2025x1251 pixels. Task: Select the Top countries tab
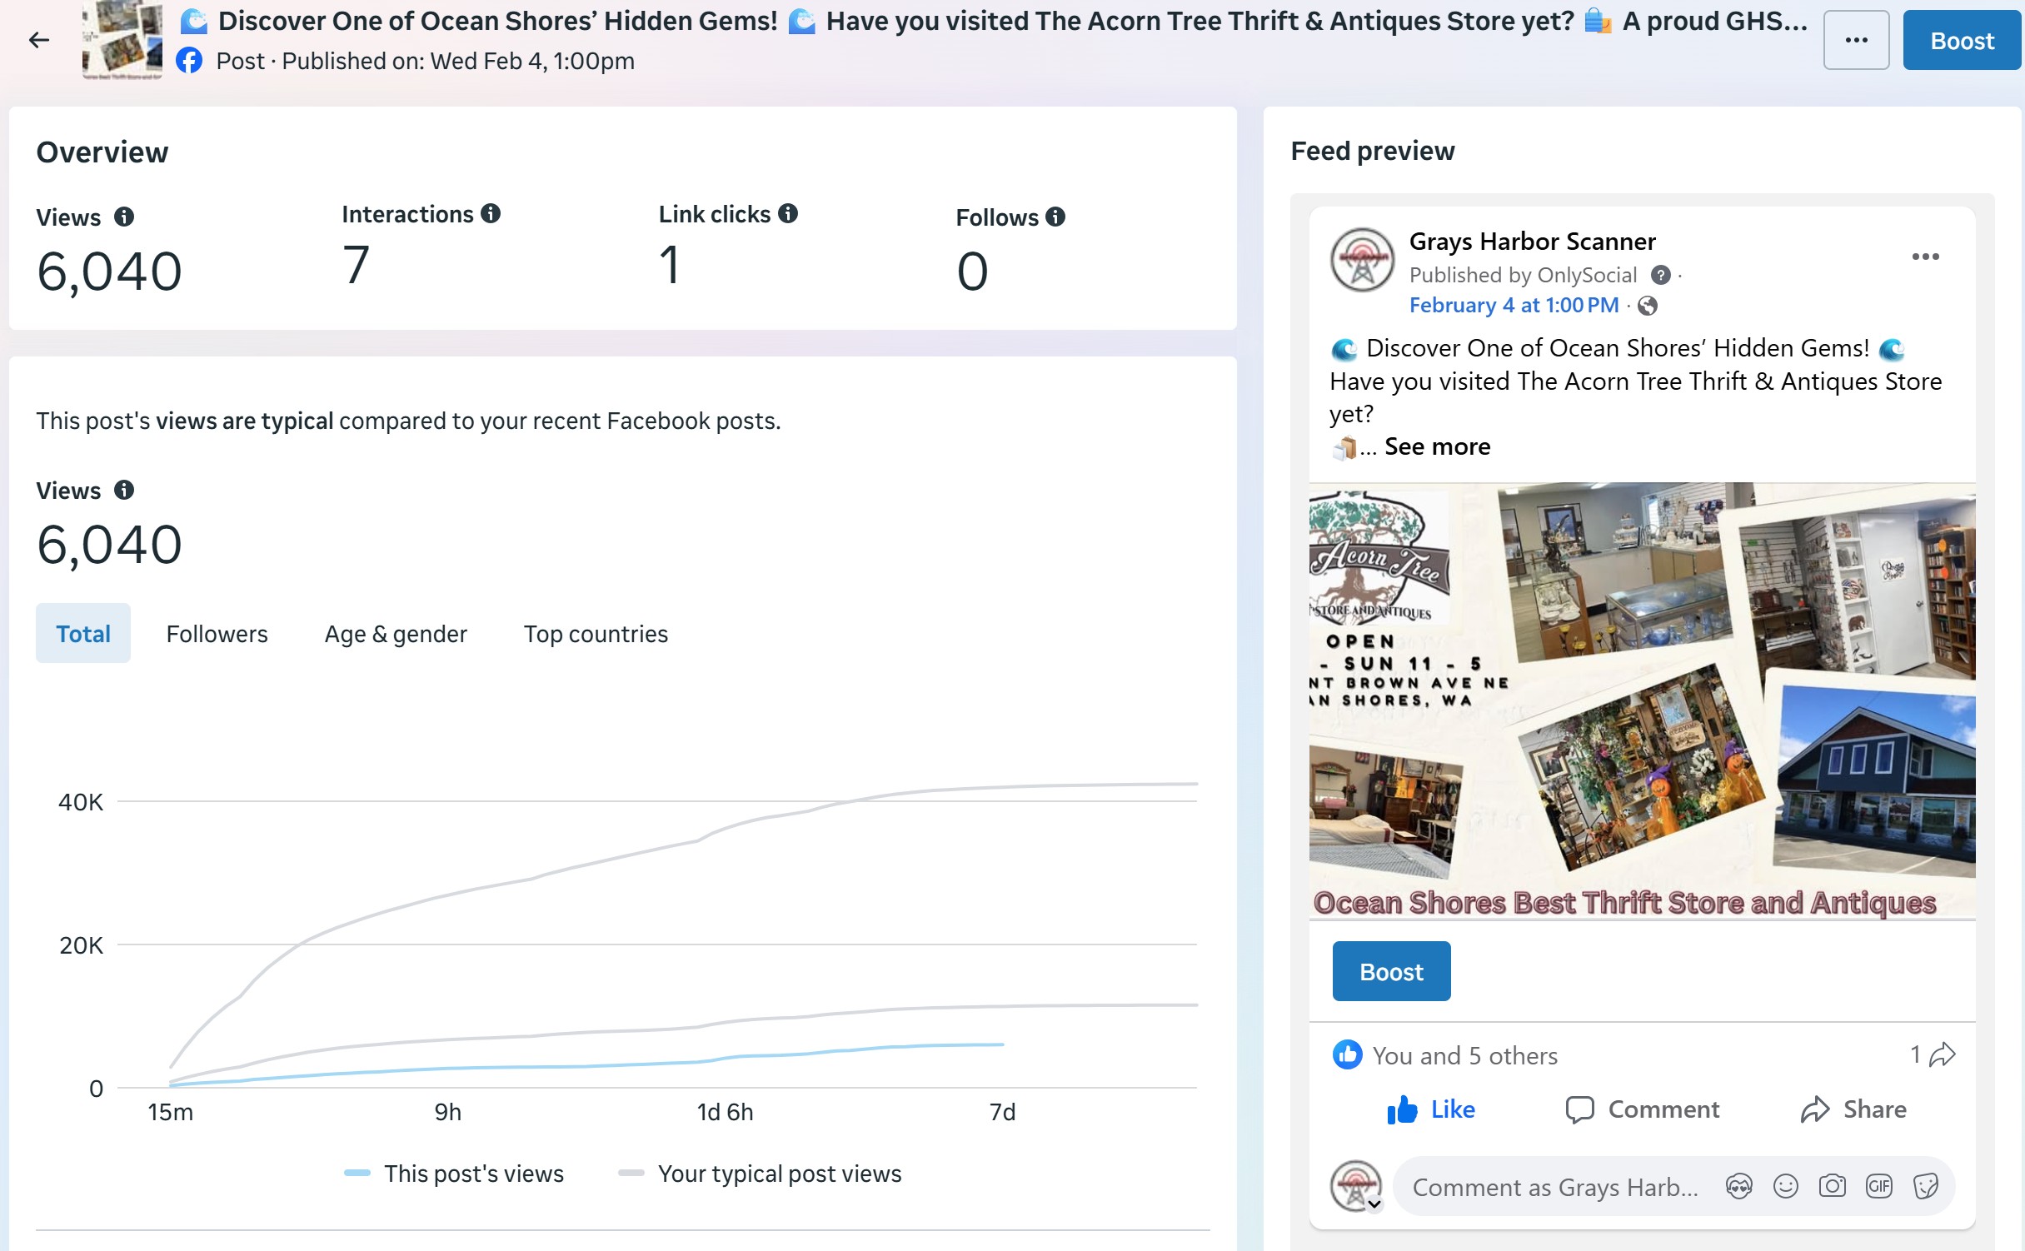(x=596, y=634)
